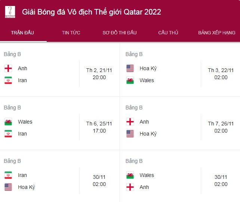Image resolution: width=240 pixels, height=202 pixels.
Task: Click Iran flag in Iran vs Hoa Kỳ match
Action: [8, 175]
